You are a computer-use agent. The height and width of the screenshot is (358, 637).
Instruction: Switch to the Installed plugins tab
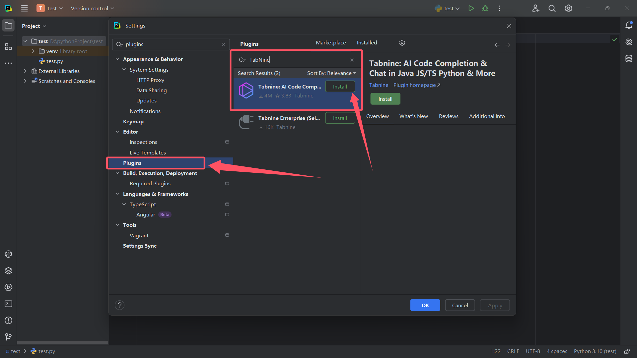tap(367, 43)
